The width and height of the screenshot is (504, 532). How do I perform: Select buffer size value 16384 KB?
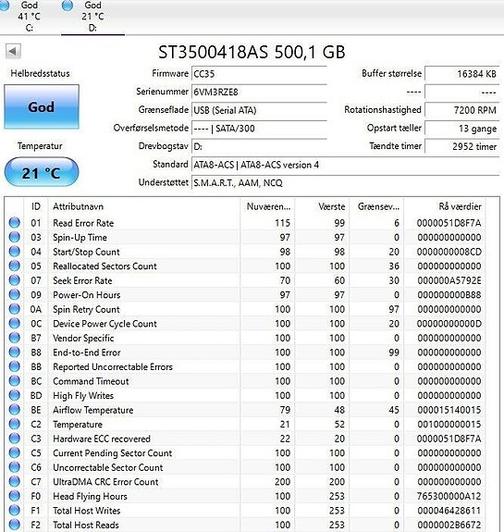462,74
